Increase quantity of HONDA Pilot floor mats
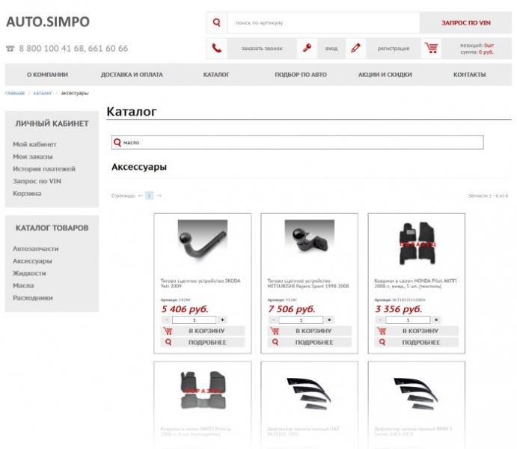Image resolution: width=517 pixels, height=449 pixels. pos(436,320)
